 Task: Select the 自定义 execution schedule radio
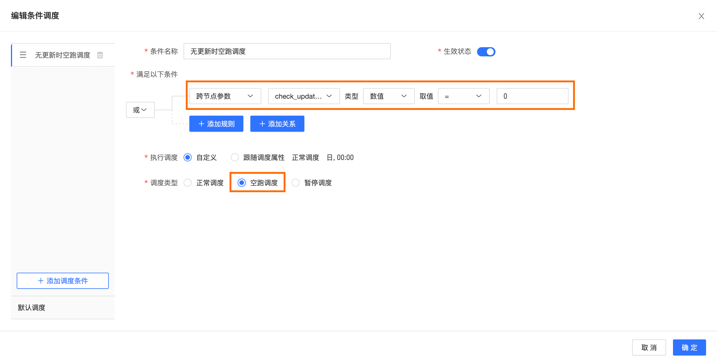click(188, 158)
